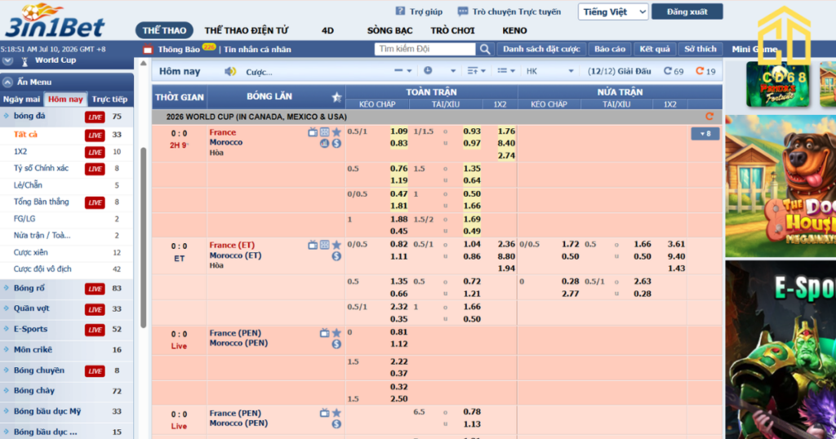Open the Tiếng Việt language dropdown
Viewport: 836px width, 439px height.
pyautogui.click(x=613, y=11)
